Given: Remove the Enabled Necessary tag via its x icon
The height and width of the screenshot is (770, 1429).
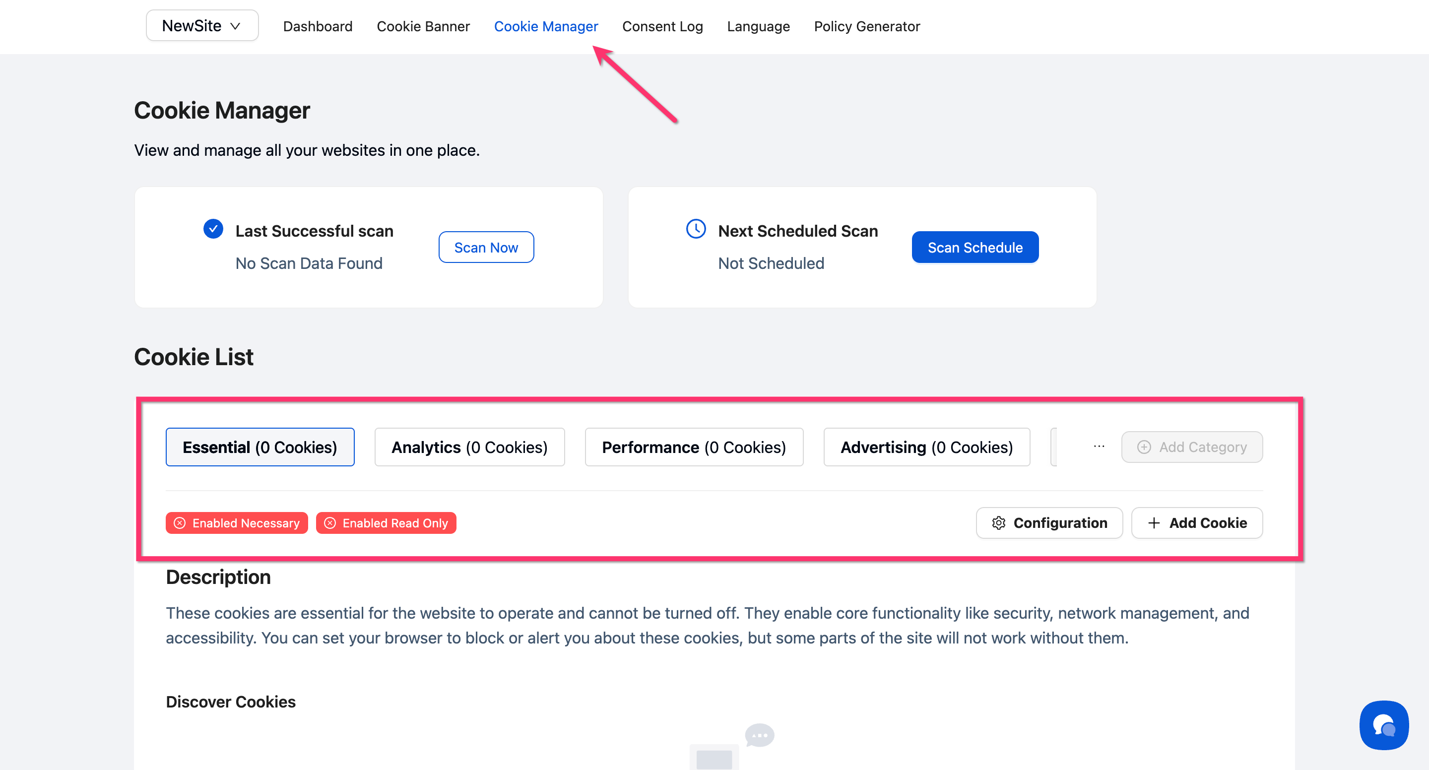Looking at the screenshot, I should [180, 523].
